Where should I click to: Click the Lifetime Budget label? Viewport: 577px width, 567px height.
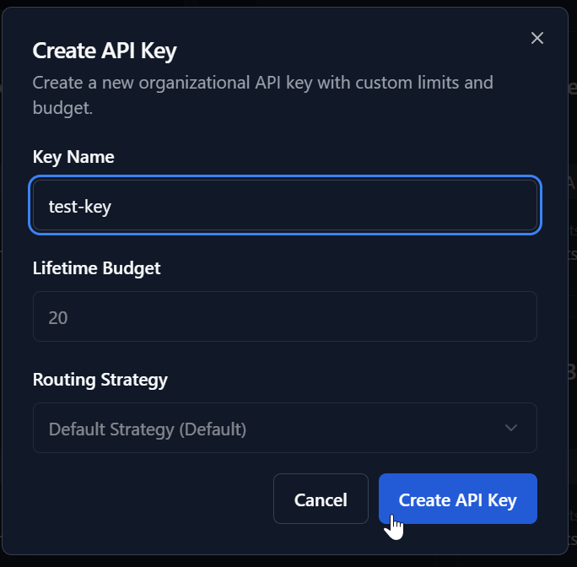click(96, 268)
